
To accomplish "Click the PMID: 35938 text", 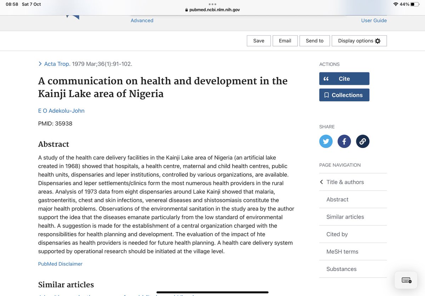I will pos(55,124).
